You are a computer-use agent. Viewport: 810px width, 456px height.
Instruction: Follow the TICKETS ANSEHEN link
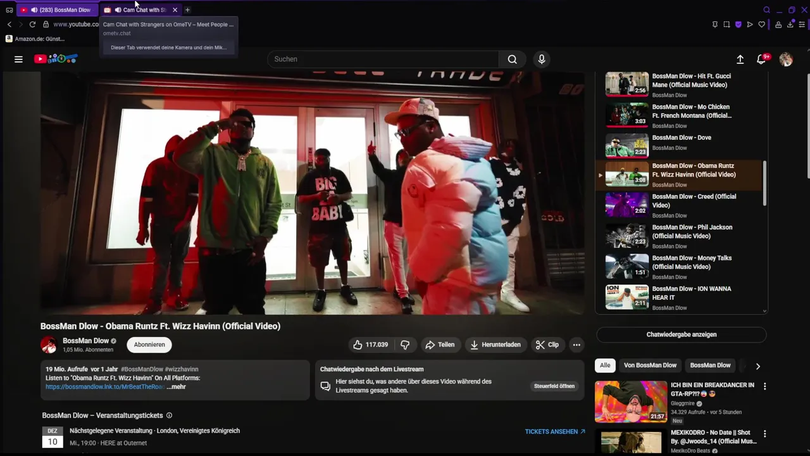click(x=555, y=431)
